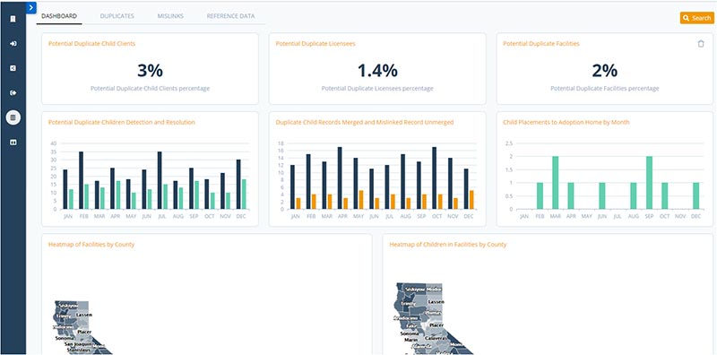Click DEC green bar in Detection chart
Screen dimensions: 717x355
pyautogui.click(x=244, y=194)
